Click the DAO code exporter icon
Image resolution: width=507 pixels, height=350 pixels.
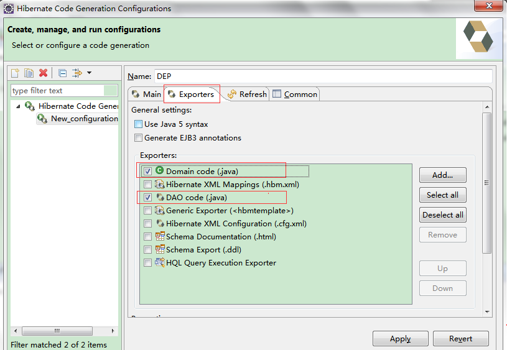(160, 197)
